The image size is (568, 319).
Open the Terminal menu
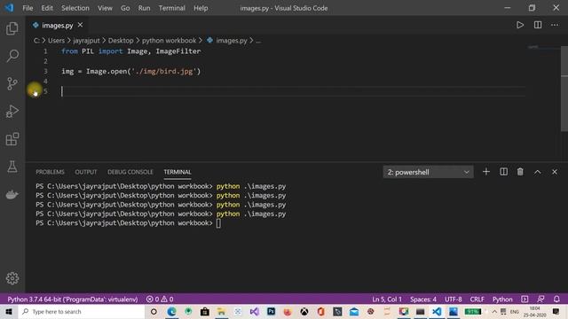[171, 8]
